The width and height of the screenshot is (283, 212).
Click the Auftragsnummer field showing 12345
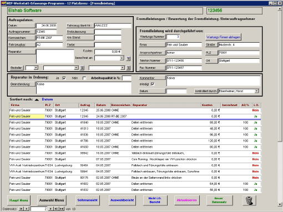click(47, 32)
